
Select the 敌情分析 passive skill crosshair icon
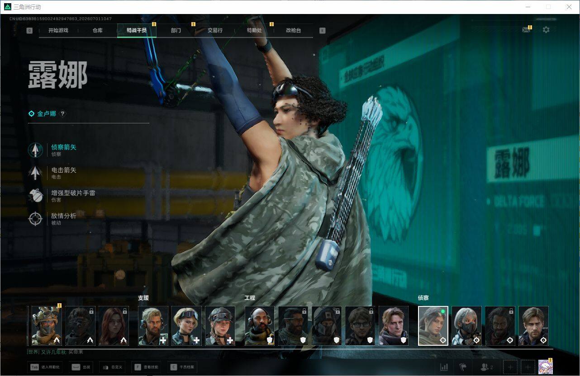(x=35, y=218)
